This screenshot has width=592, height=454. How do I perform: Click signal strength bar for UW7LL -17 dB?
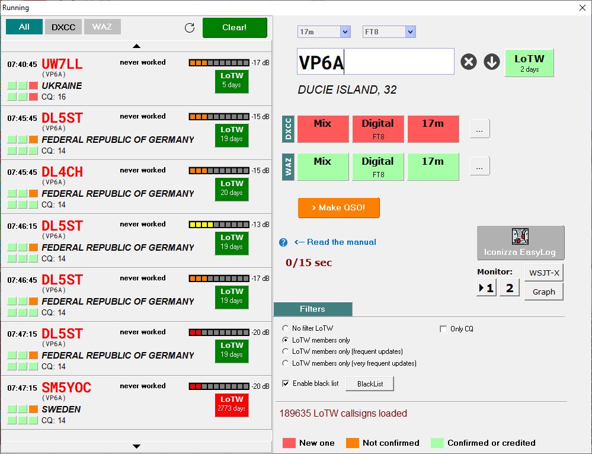[x=219, y=63]
